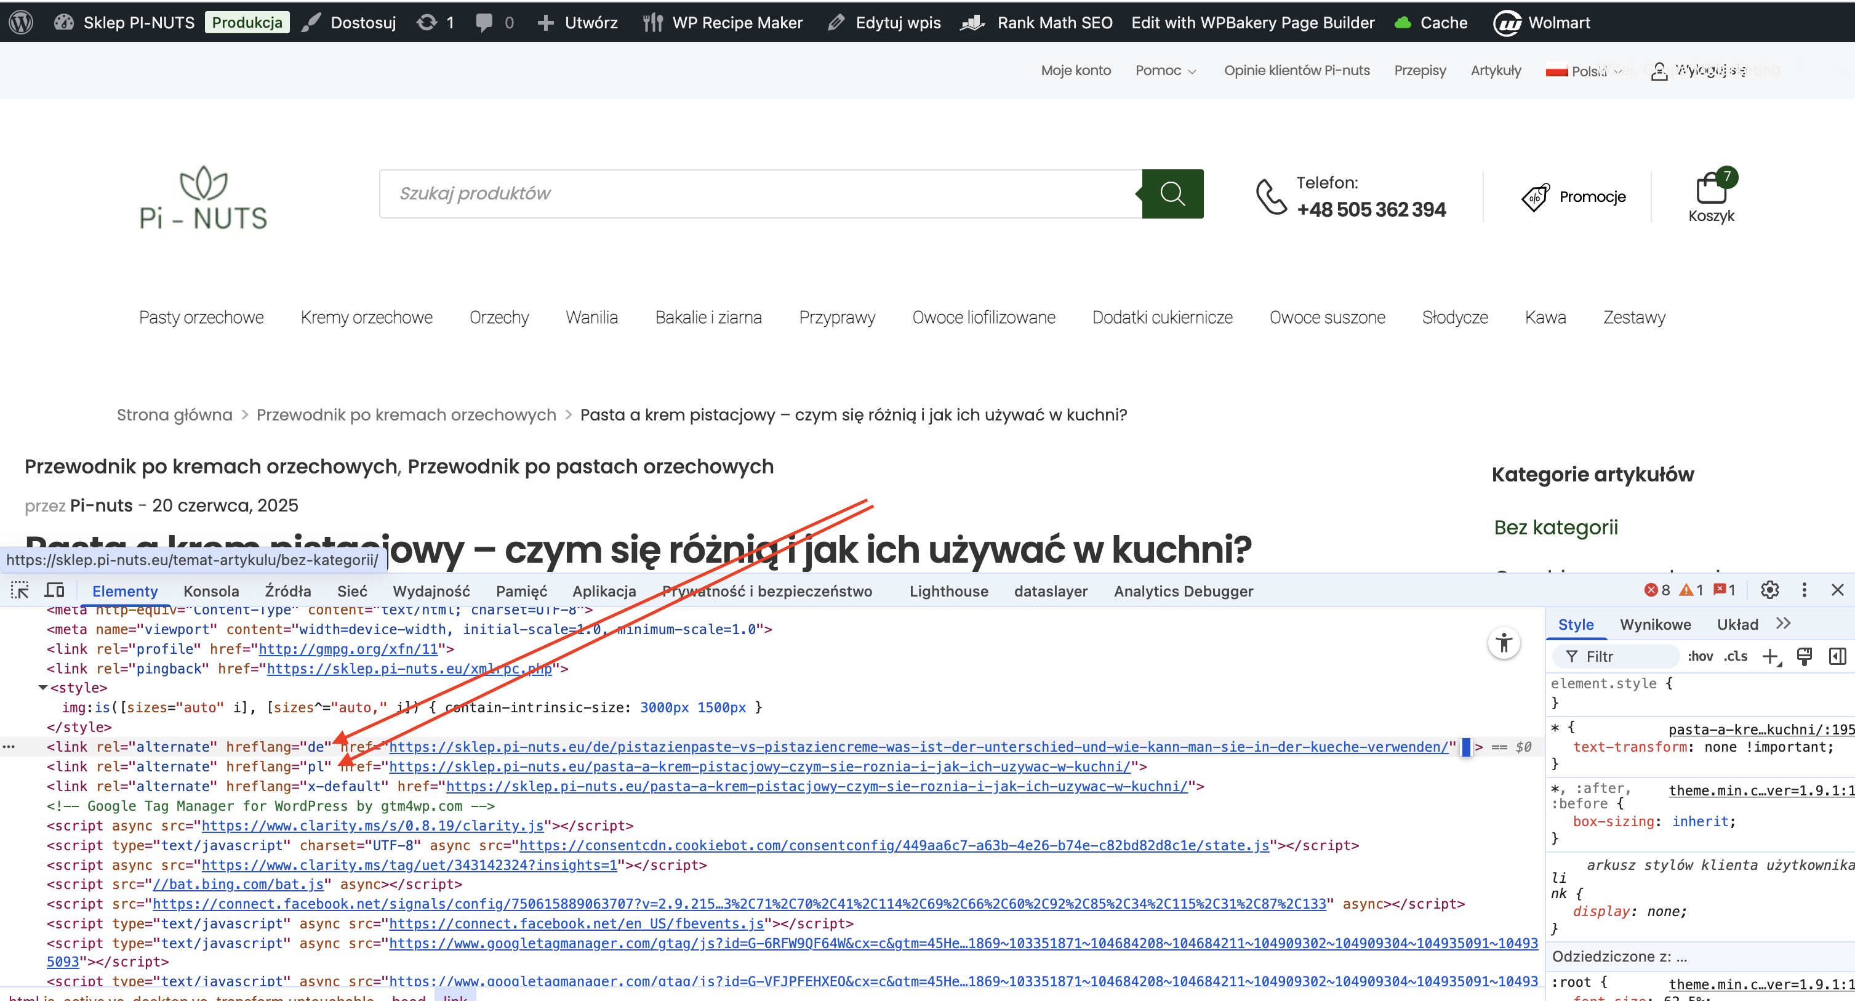
Task: Toggle :hov element state panel
Action: 1701,656
